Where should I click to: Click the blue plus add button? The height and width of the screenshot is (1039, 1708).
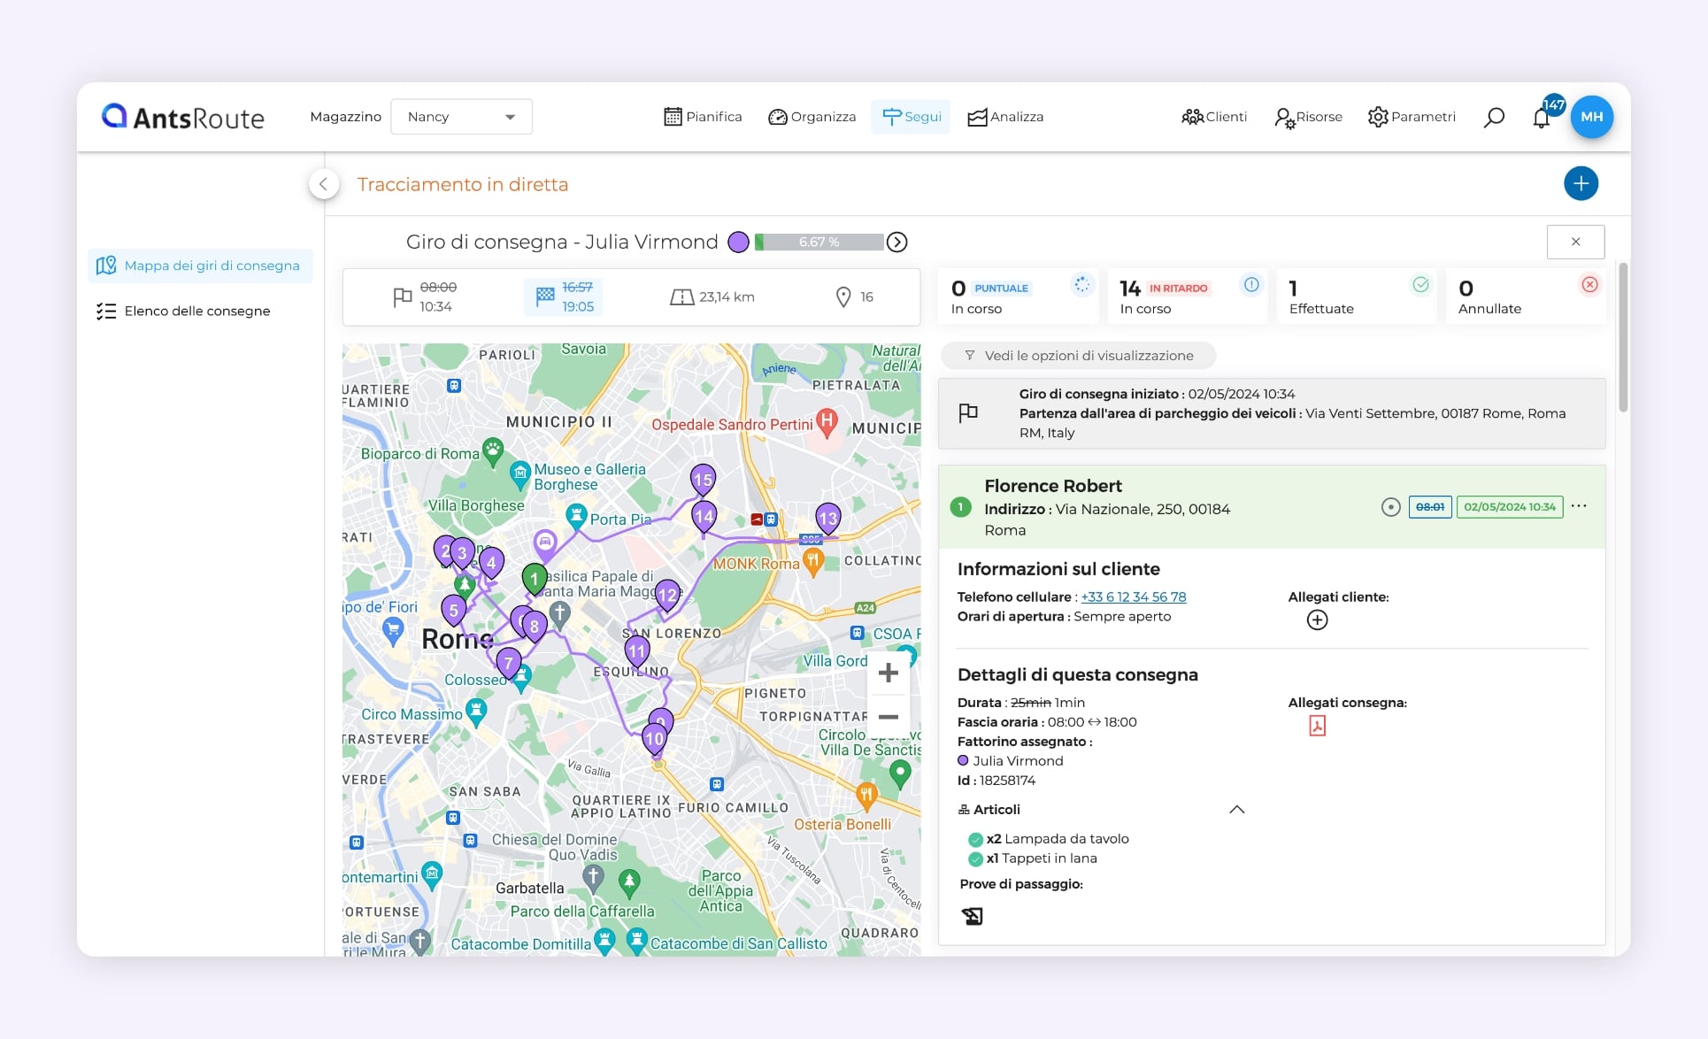(1581, 183)
